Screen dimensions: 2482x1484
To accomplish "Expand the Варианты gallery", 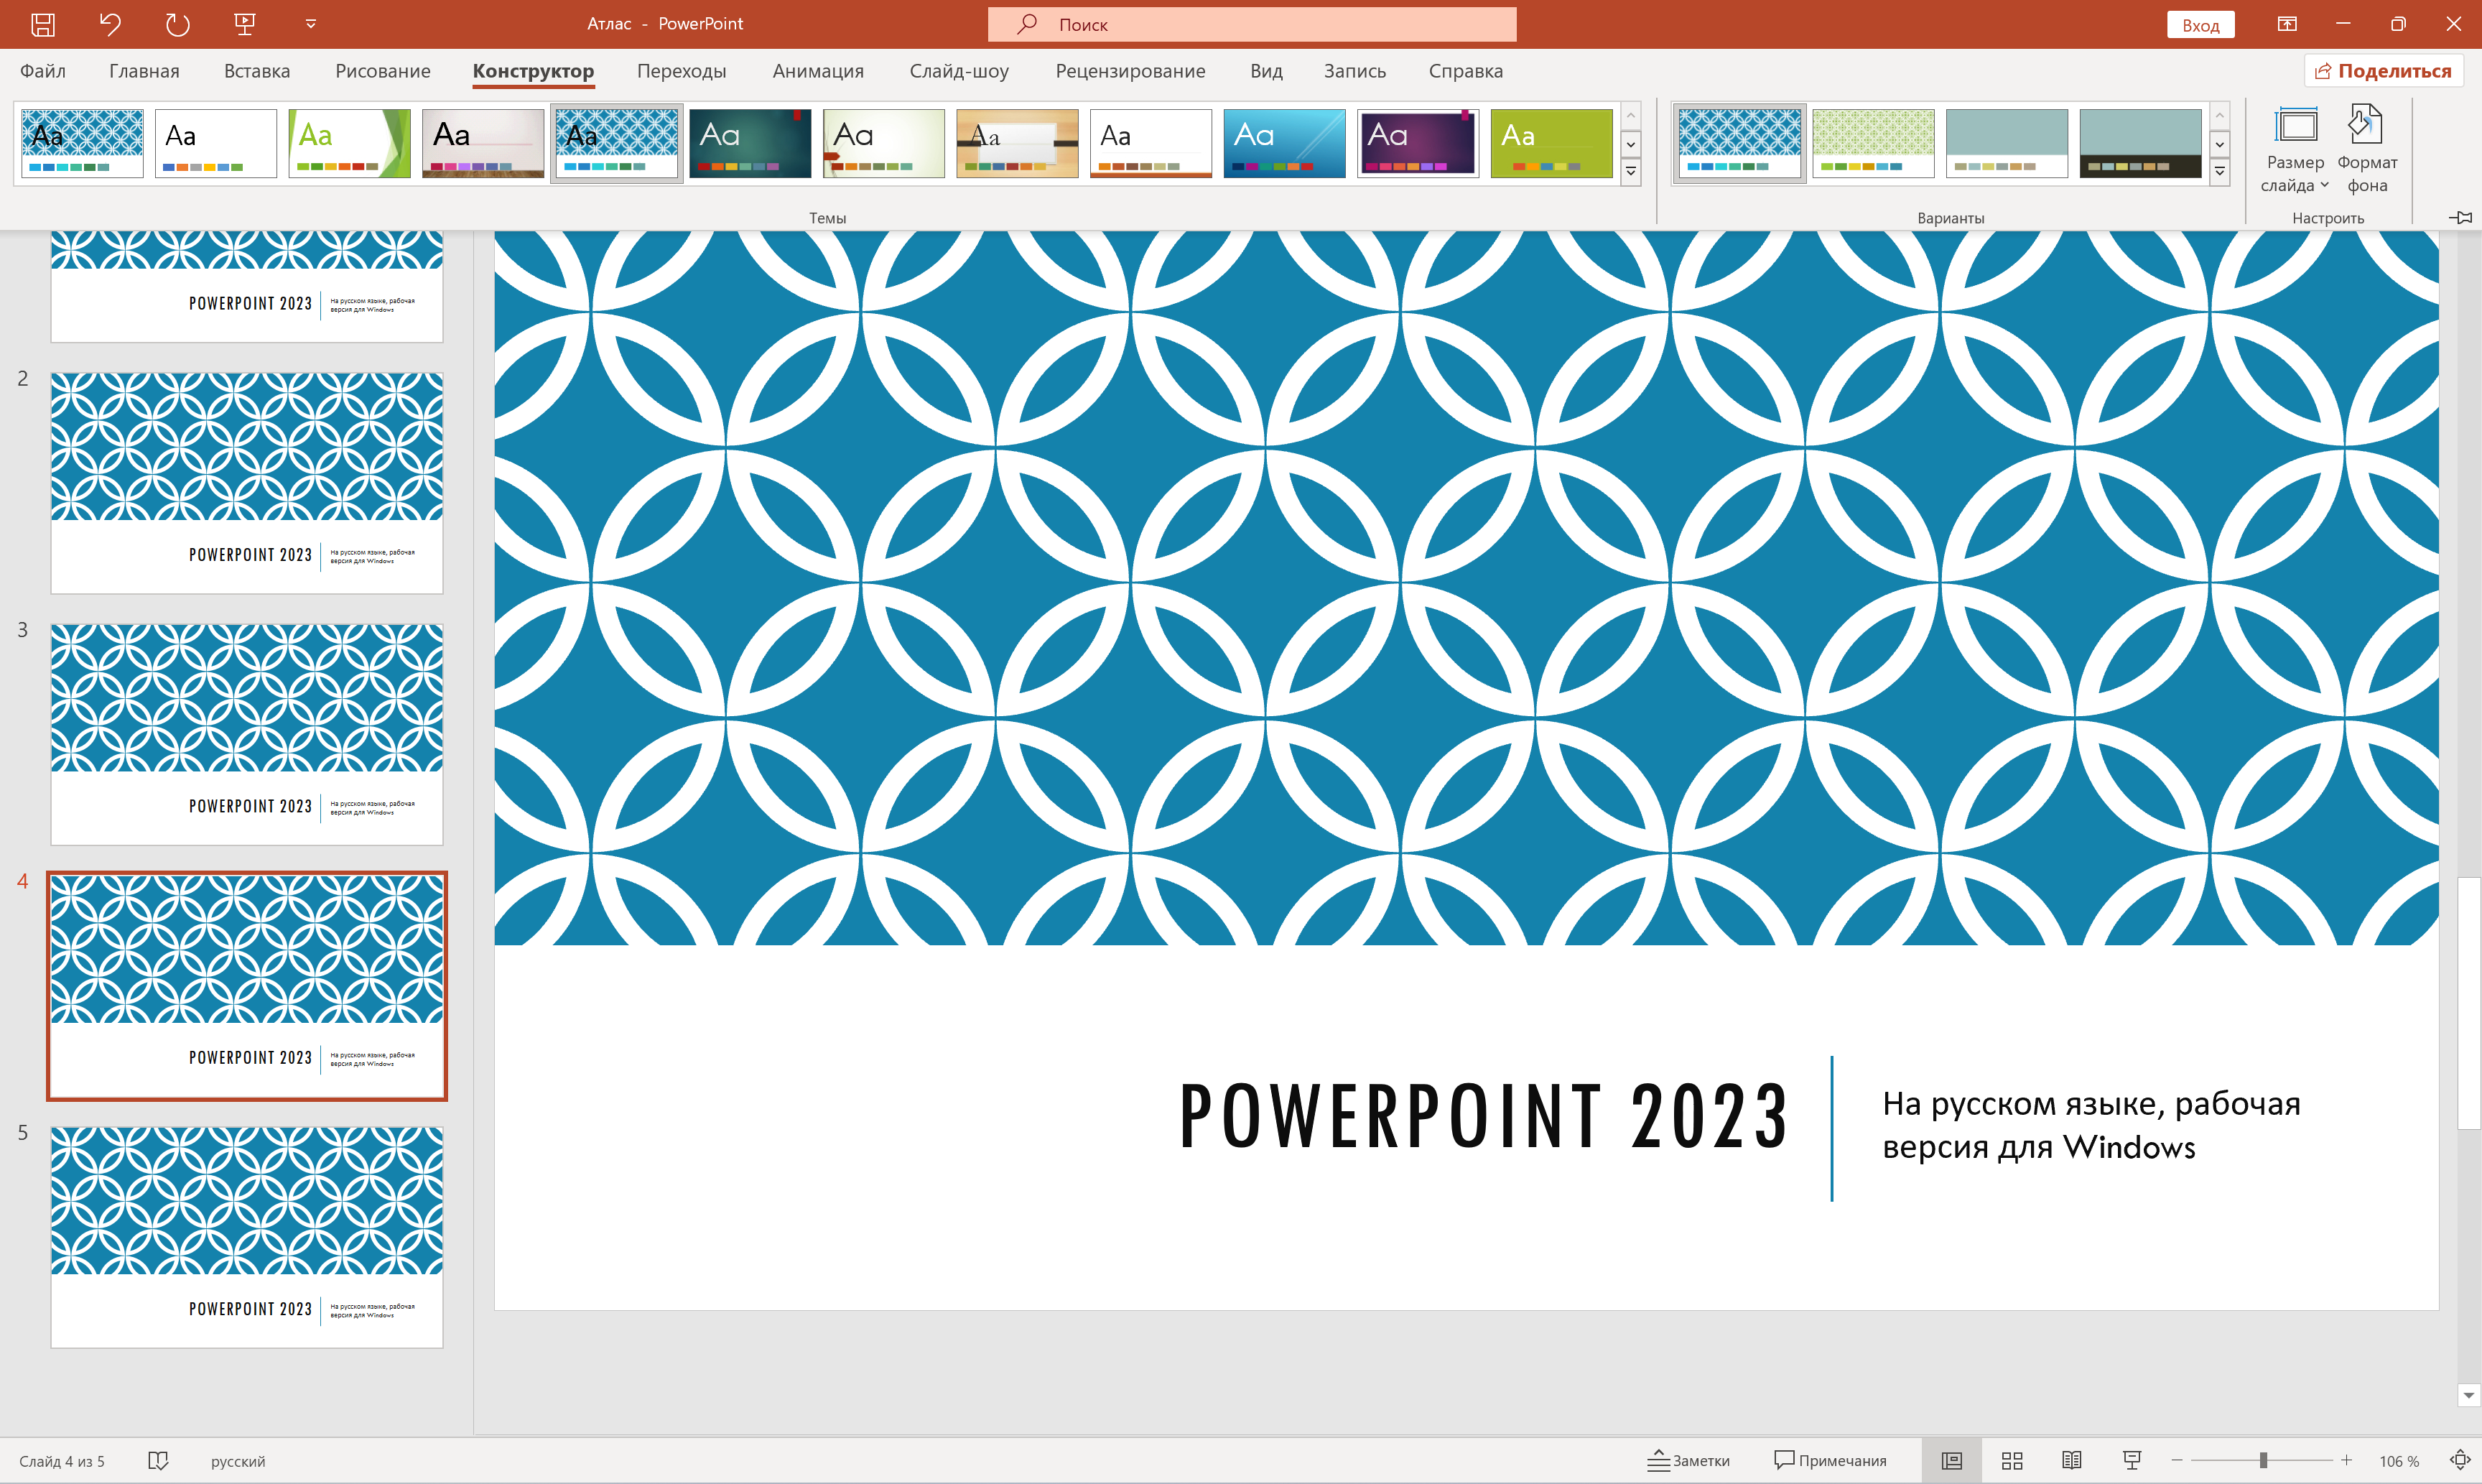I will [x=2220, y=173].
